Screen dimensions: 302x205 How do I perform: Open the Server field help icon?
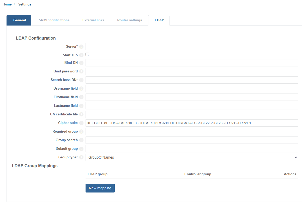point(81,46)
